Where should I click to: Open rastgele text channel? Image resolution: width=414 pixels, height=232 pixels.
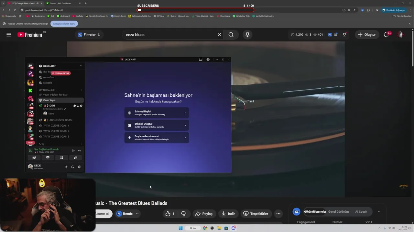pyautogui.click(x=60, y=83)
